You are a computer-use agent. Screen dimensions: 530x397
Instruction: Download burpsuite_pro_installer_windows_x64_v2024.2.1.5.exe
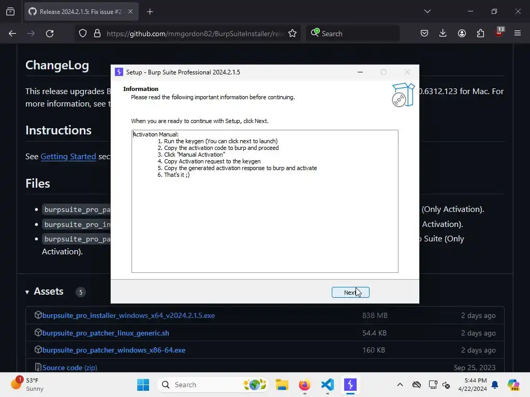pyautogui.click(x=128, y=315)
